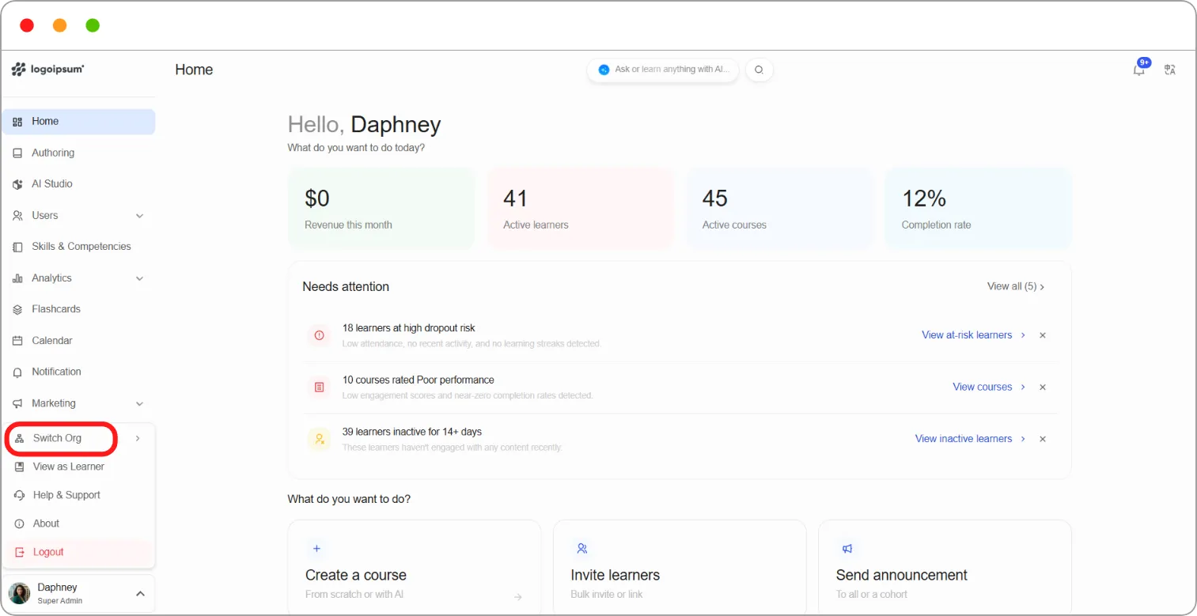The height and width of the screenshot is (616, 1197).
Task: Click View at-risk learners link
Action: pyautogui.click(x=967, y=335)
